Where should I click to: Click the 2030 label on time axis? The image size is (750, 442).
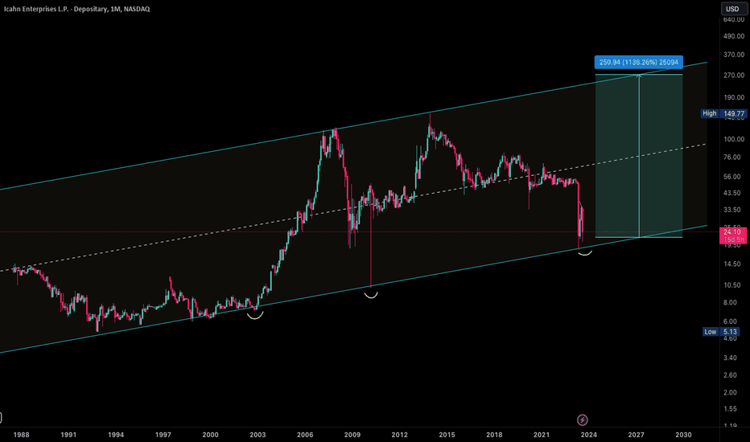click(683, 435)
